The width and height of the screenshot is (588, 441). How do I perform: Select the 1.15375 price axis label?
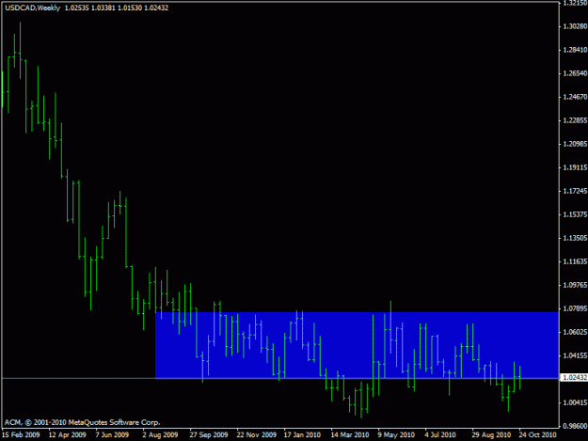tap(575, 214)
